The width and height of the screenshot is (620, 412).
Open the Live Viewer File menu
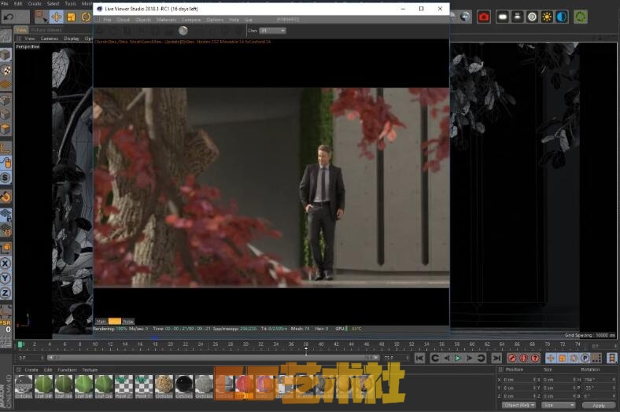pos(107,20)
